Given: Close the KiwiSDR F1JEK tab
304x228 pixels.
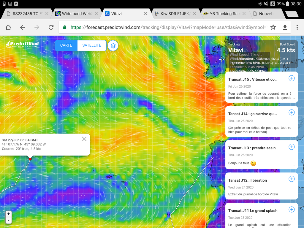Looking at the screenshot, I should [x=195, y=14].
